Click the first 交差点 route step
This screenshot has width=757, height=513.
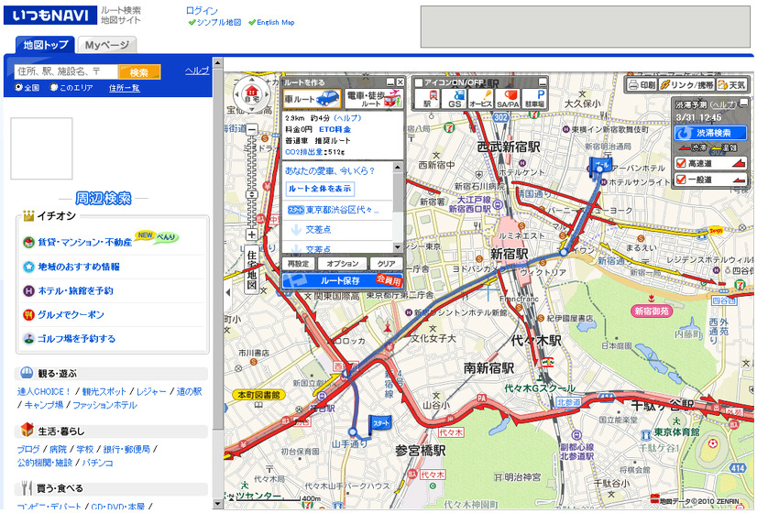[319, 230]
